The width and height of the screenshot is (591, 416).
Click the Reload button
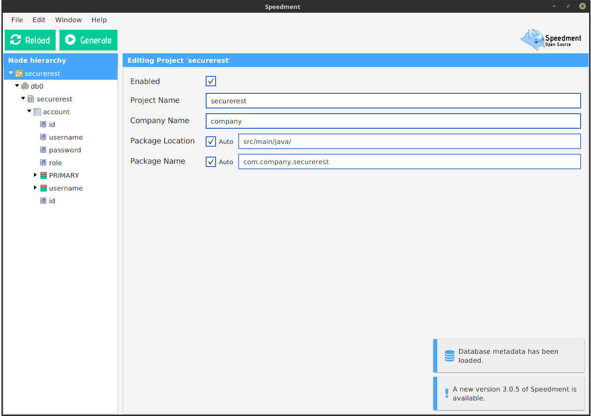pyautogui.click(x=30, y=40)
